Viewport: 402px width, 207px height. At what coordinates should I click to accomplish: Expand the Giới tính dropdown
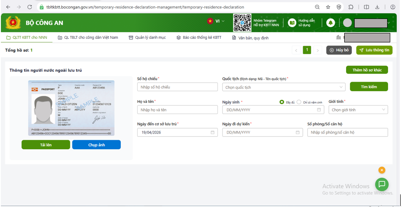point(358,110)
